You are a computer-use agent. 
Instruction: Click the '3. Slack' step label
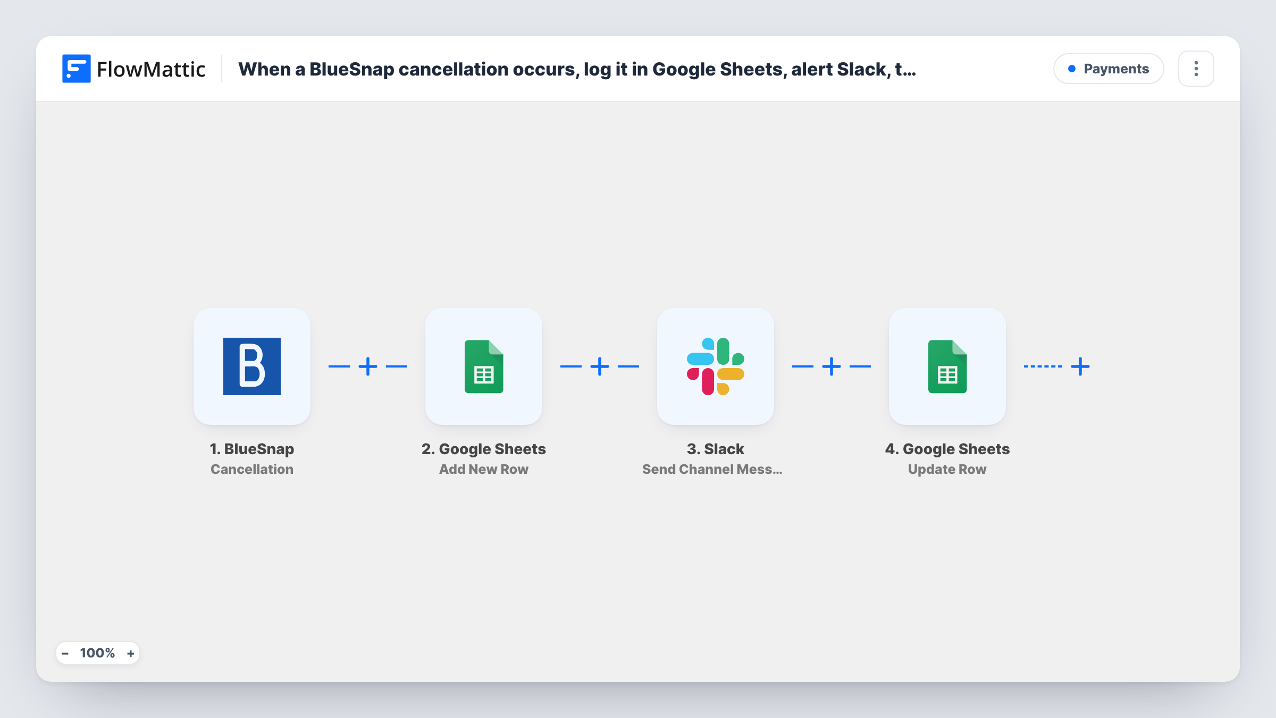[x=716, y=449]
